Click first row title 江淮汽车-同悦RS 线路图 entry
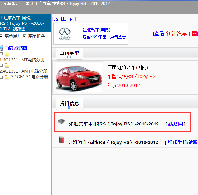 pyautogui.click(x=114, y=124)
